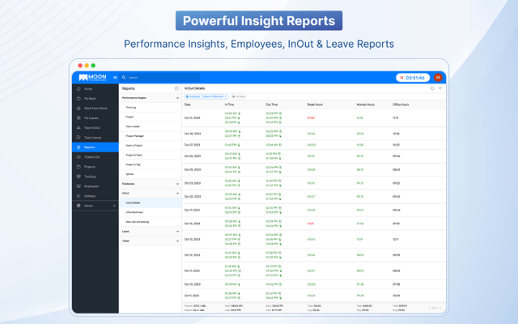The width and height of the screenshot is (518, 324).
Task: Click red break hours in Oct 31 row
Action: 311,118
